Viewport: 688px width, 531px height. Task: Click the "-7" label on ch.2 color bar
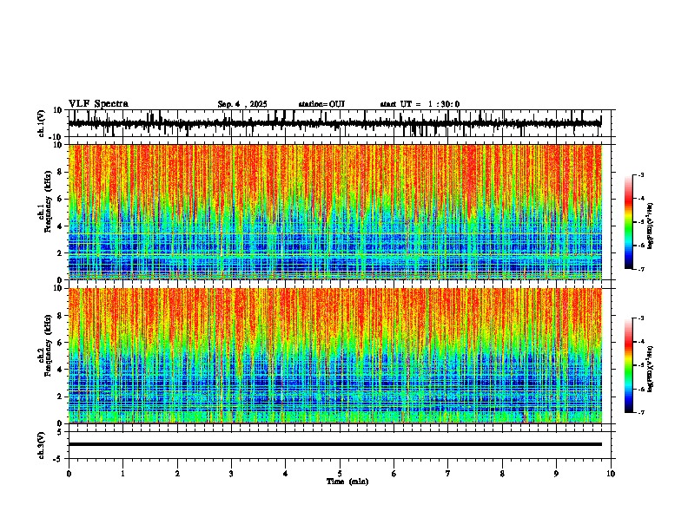[x=641, y=412]
